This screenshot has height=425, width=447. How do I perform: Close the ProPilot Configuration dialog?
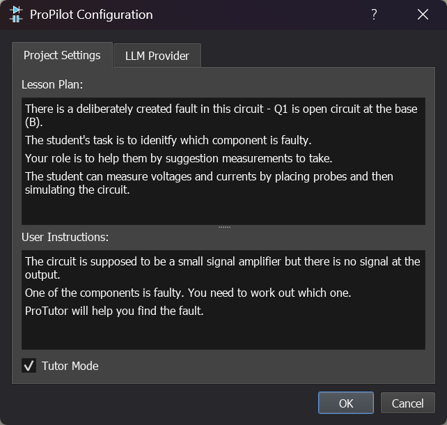(423, 15)
